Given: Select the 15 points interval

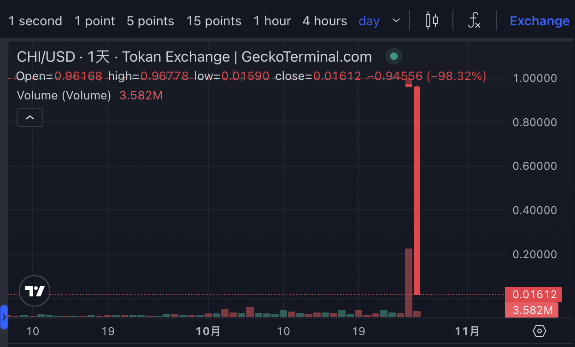Looking at the screenshot, I should click(214, 21).
